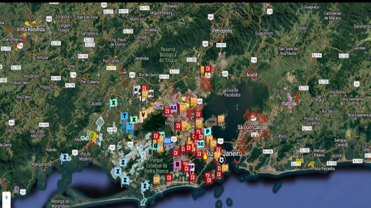Click the Sampaio Correia label
Image resolution: width=371 pixels, height=208 pixels.
point(341,143)
